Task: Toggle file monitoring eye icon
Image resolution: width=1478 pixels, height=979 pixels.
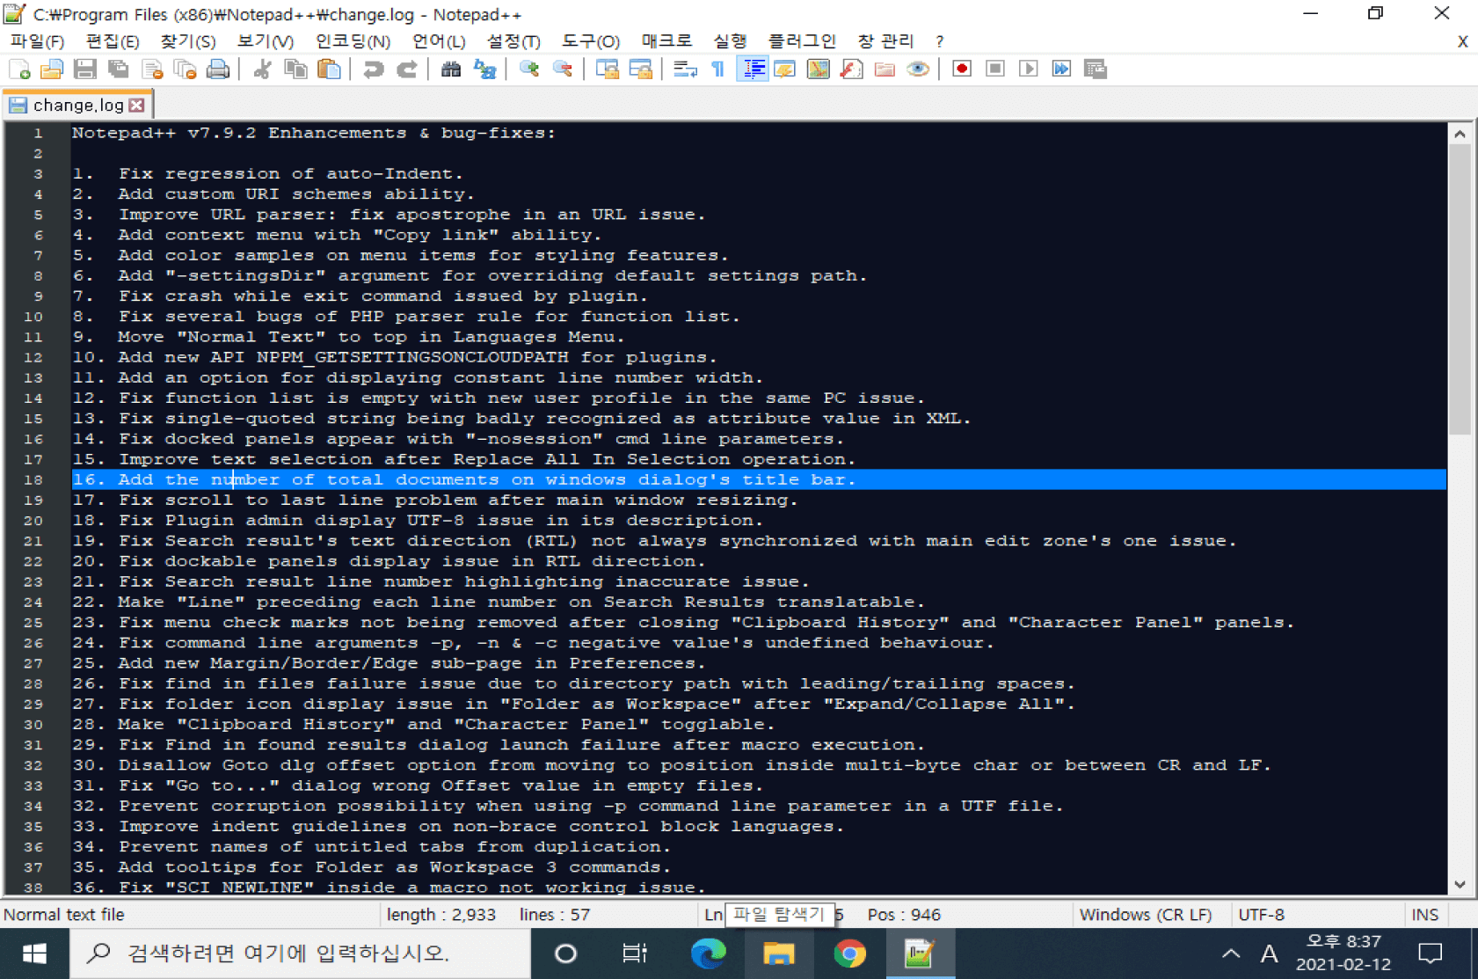Action: pos(919,69)
